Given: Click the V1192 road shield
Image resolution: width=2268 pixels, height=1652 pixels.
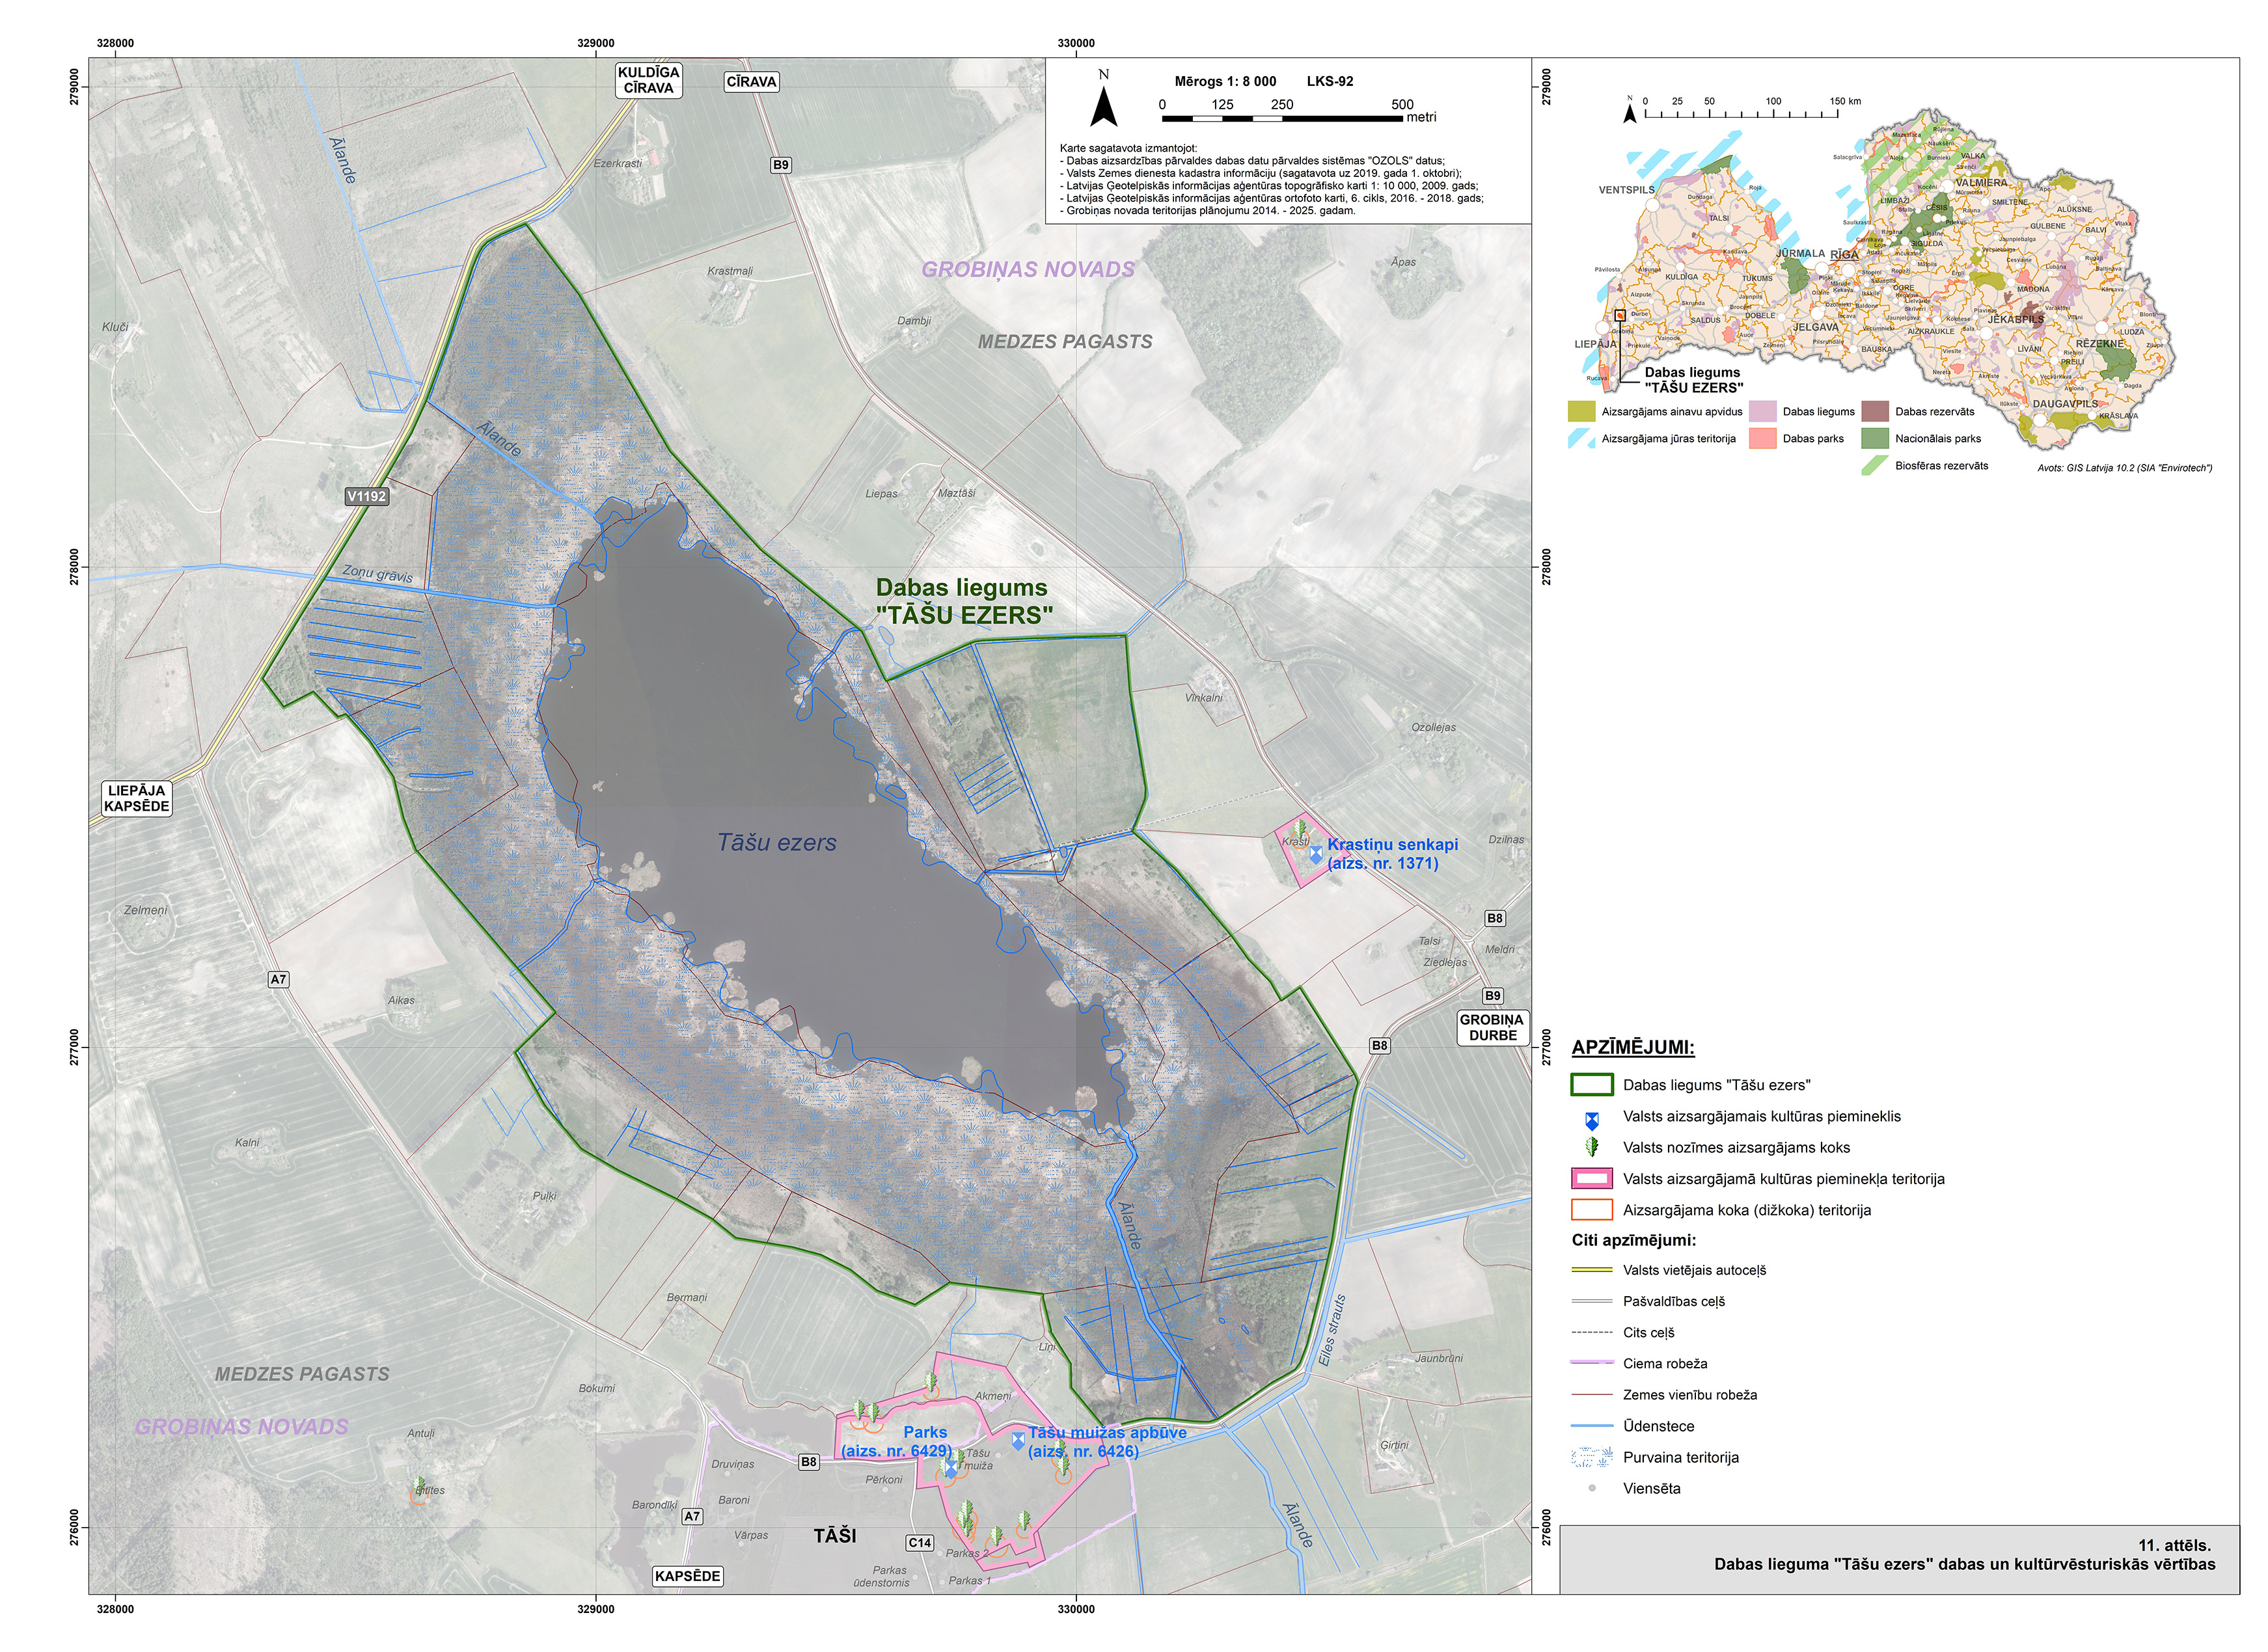Looking at the screenshot, I should coord(366,496).
